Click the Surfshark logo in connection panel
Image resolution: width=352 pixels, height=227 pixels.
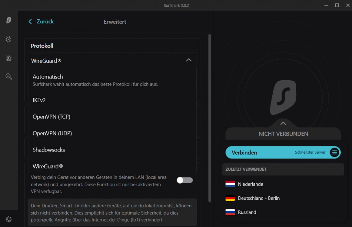click(x=283, y=97)
